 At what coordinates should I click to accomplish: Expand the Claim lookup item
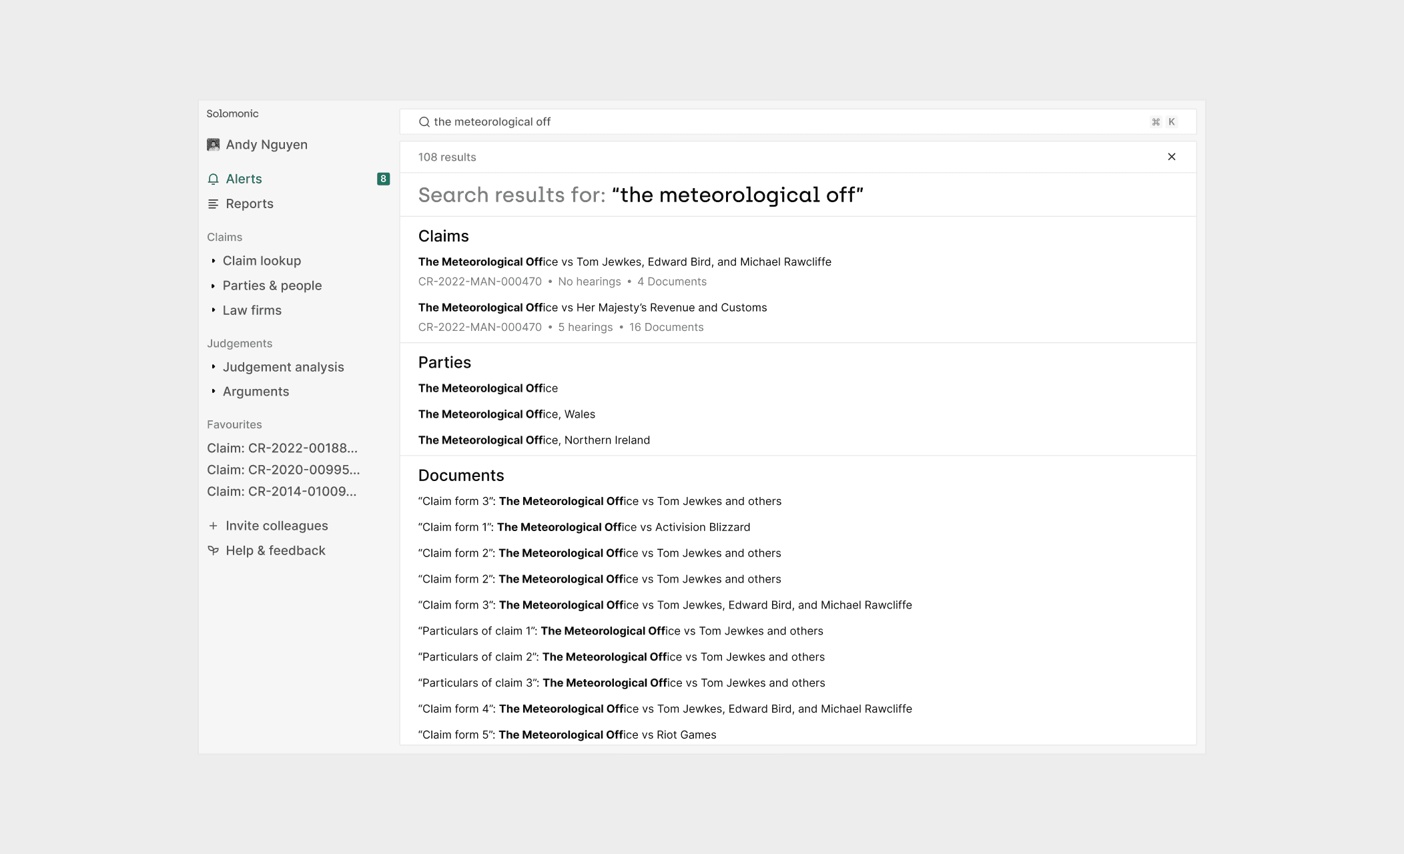[262, 261]
